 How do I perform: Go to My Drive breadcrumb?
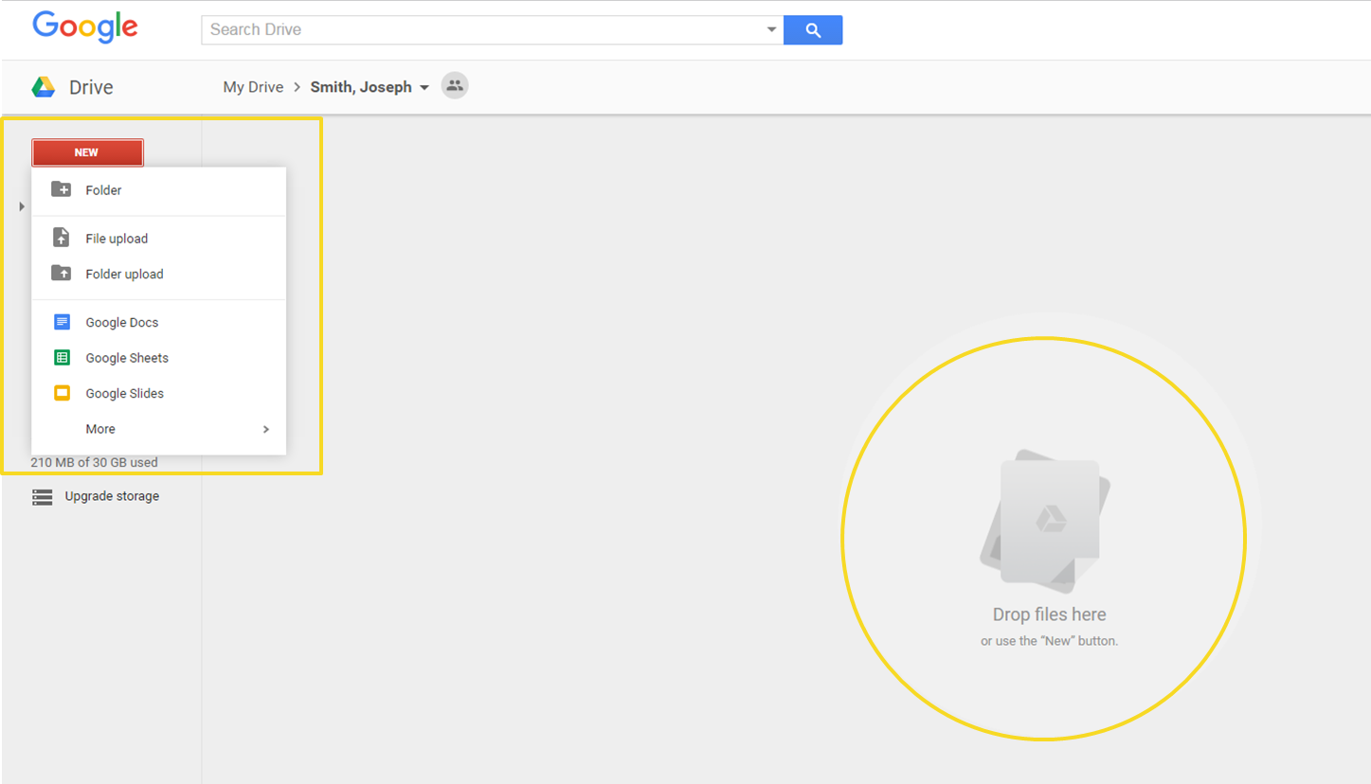[253, 87]
